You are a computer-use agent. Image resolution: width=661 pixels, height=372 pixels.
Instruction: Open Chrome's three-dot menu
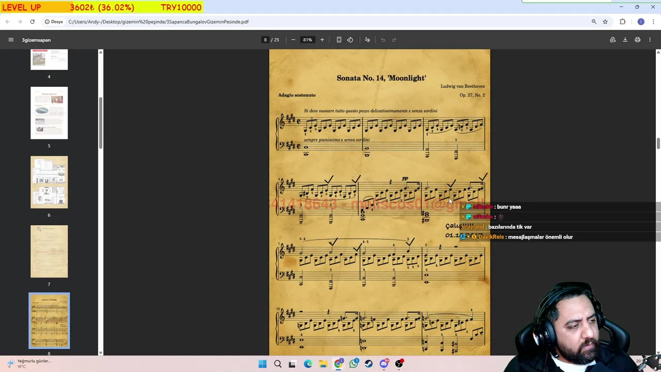pos(653,22)
